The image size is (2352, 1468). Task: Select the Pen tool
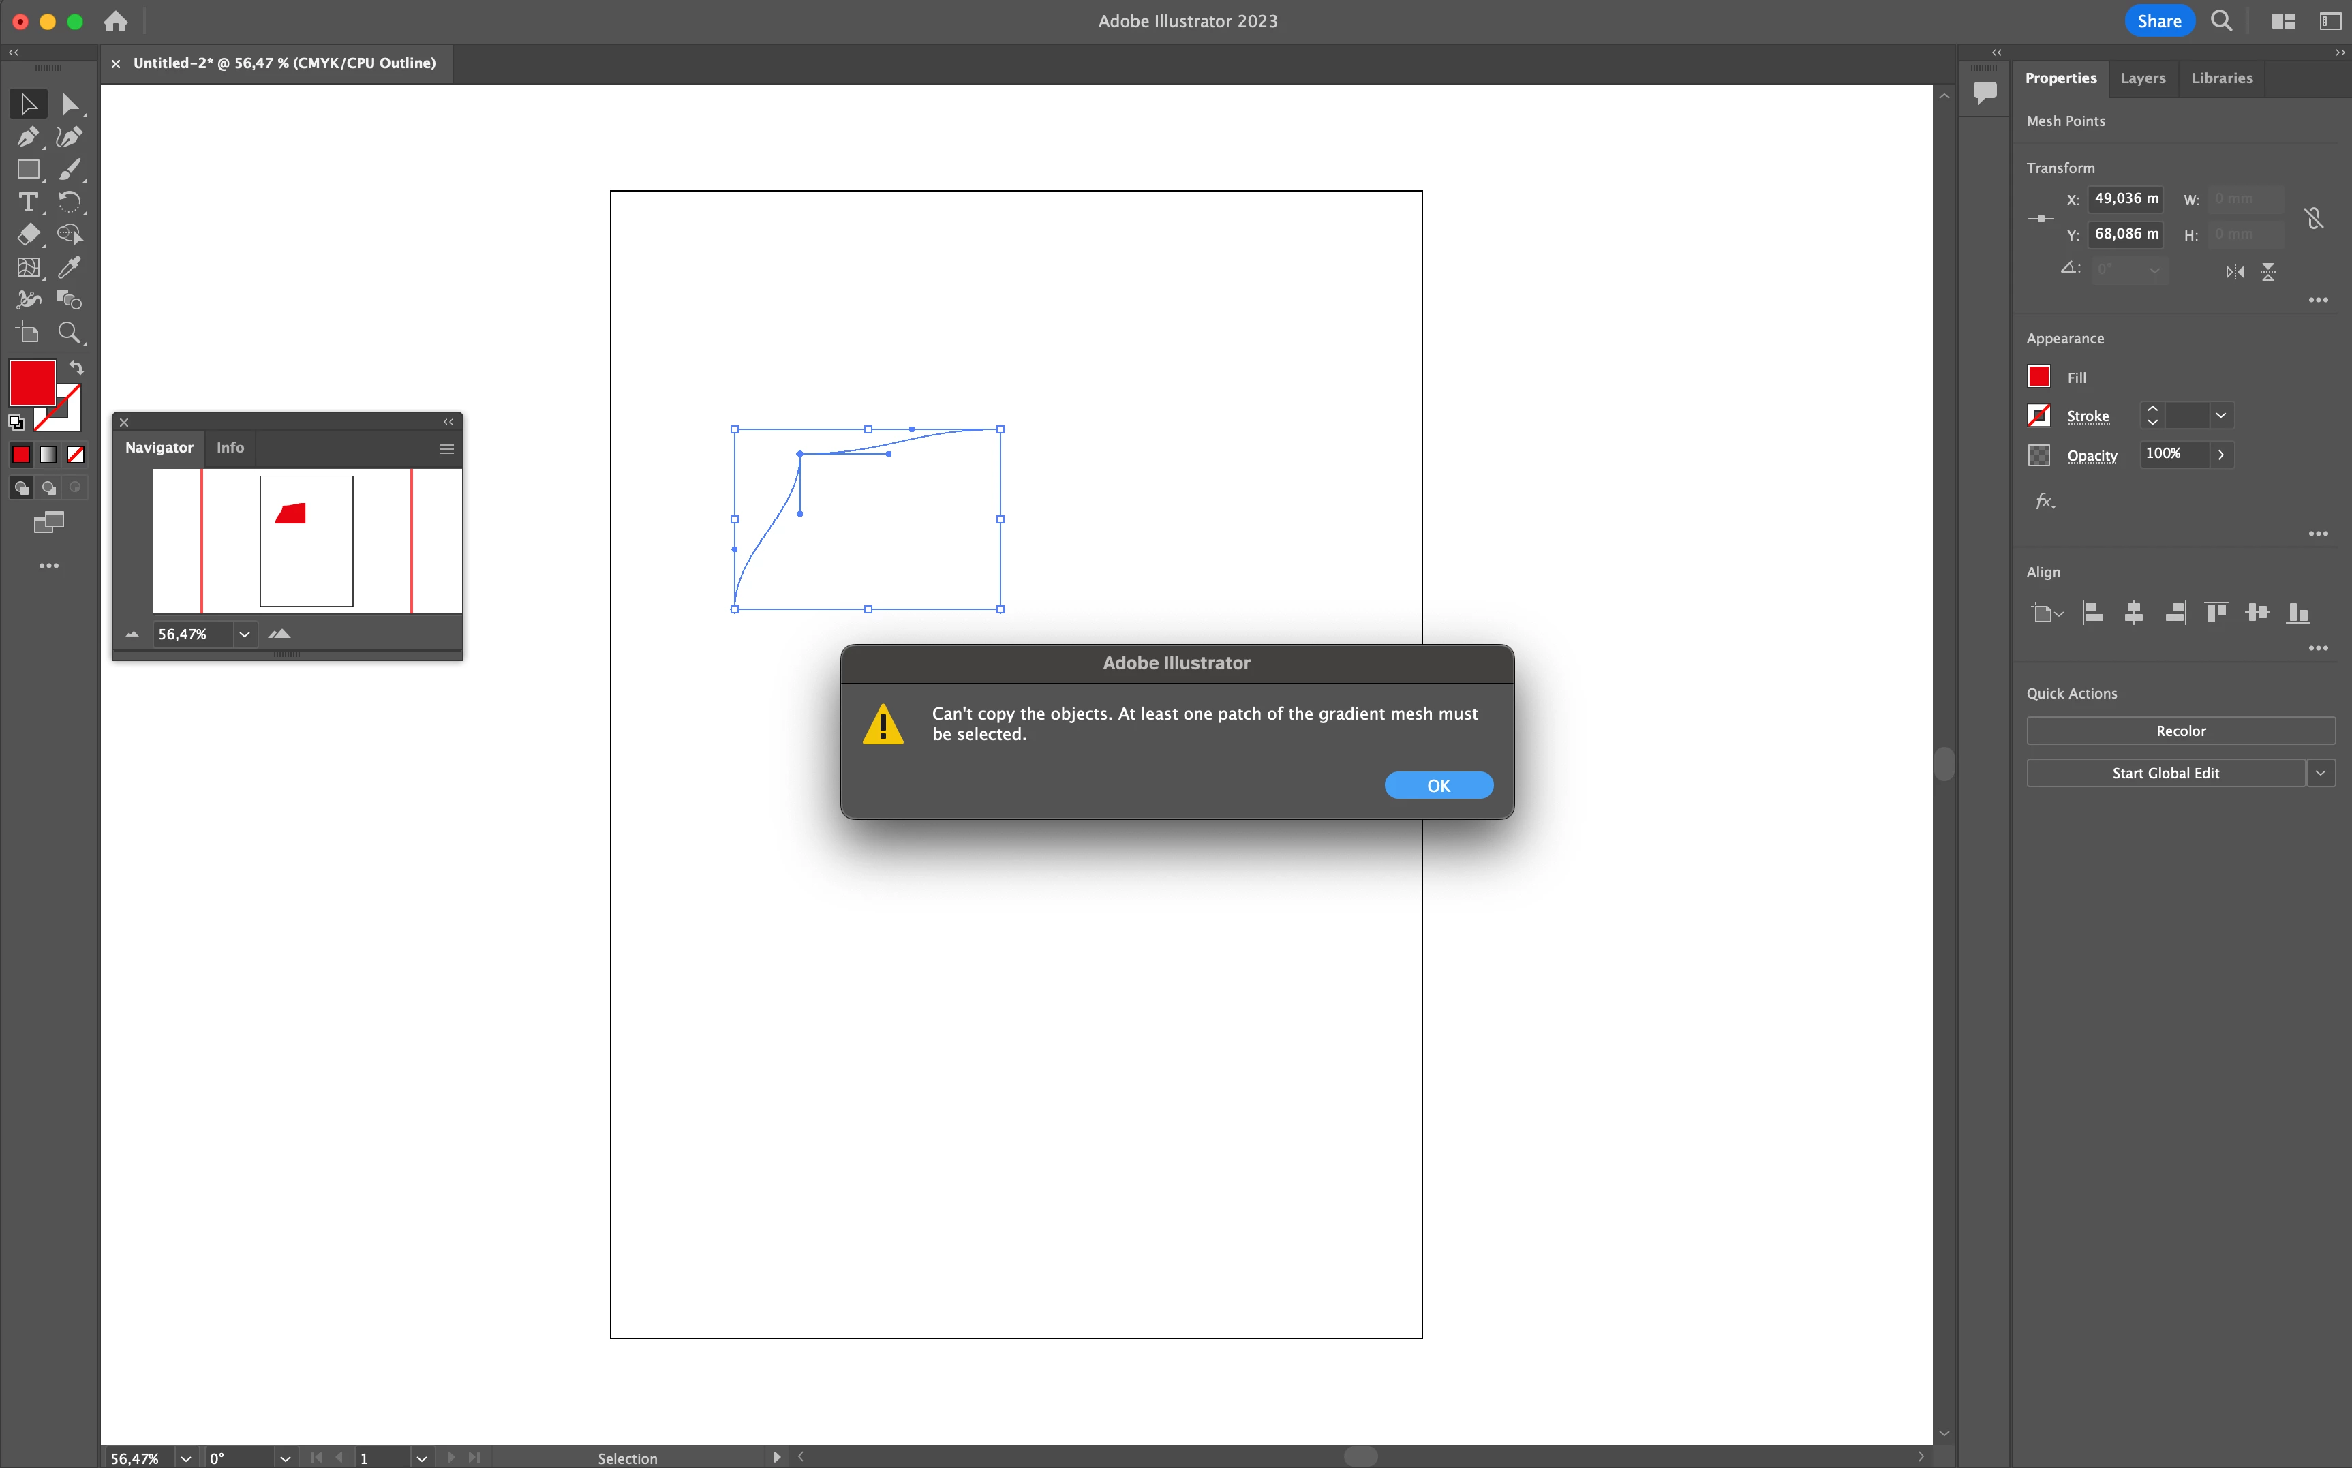coord(28,137)
